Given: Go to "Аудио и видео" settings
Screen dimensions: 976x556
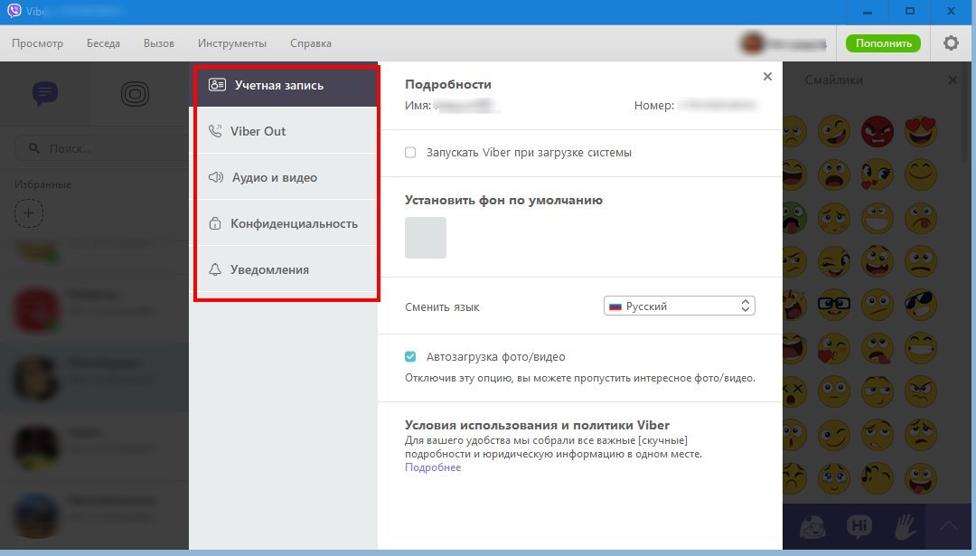Looking at the screenshot, I should pyautogui.click(x=274, y=177).
